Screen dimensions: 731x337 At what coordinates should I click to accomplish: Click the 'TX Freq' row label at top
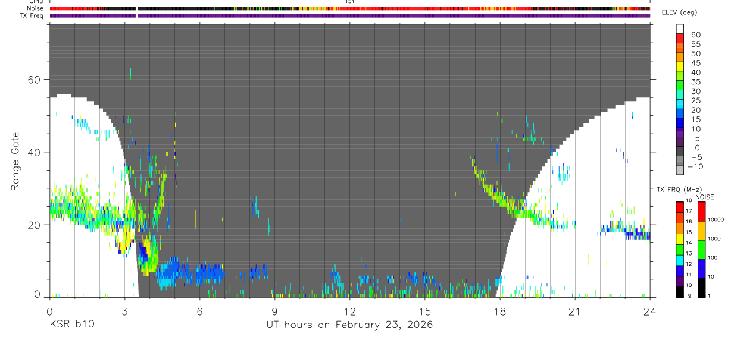click(x=32, y=15)
